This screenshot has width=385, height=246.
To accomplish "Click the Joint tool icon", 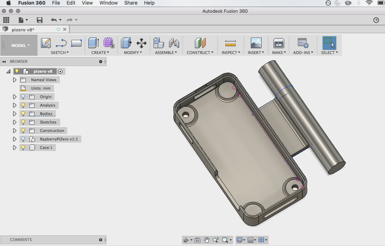I will coord(174,43).
